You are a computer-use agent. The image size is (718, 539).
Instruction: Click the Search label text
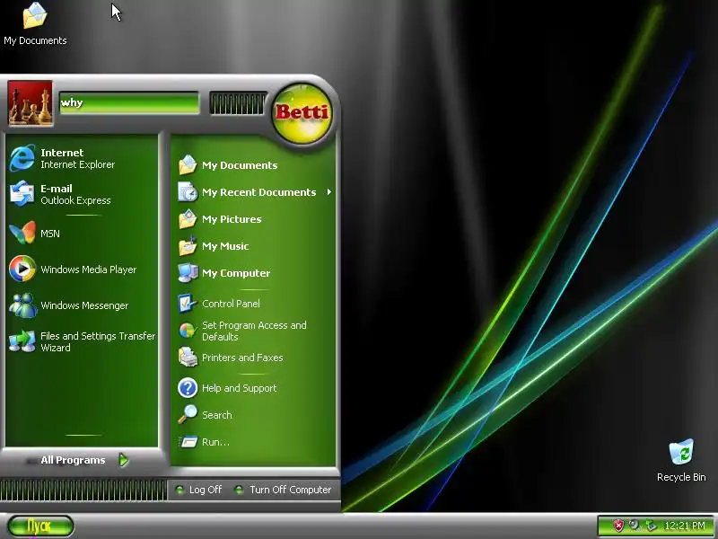click(x=217, y=415)
